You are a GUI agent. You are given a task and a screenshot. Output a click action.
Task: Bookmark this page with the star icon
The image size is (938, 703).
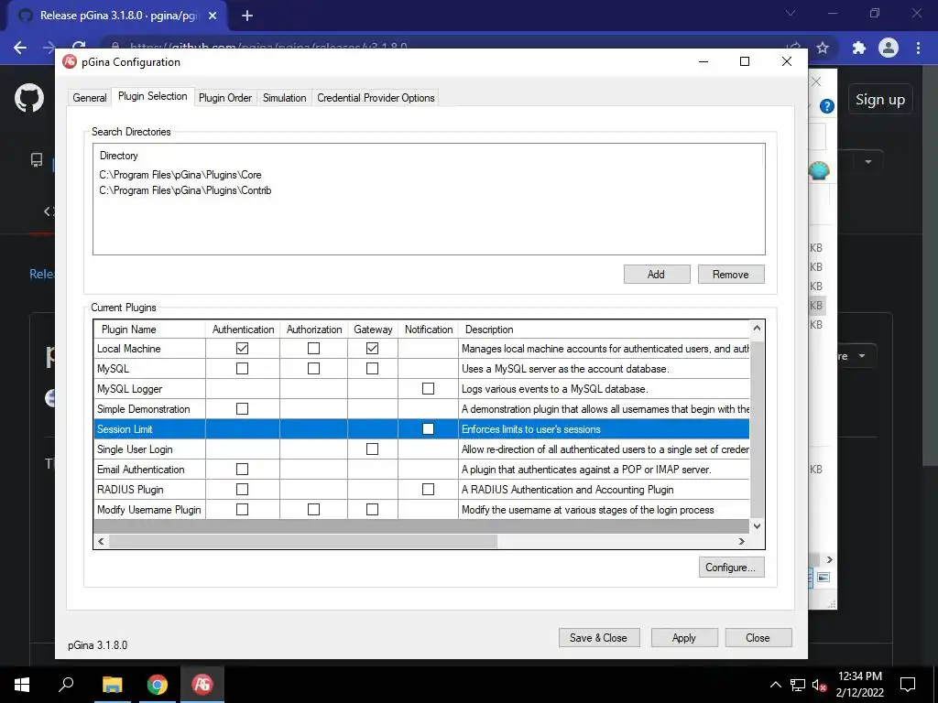(x=823, y=48)
